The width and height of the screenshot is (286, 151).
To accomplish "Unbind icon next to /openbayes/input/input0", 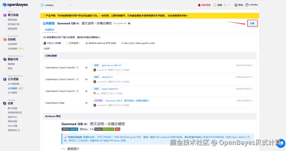I will pos(77,68).
